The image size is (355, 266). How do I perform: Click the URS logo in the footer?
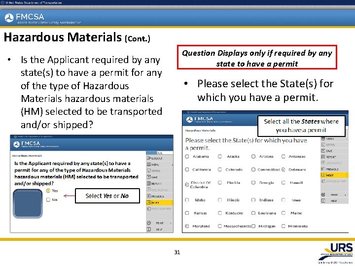[x=337, y=252]
